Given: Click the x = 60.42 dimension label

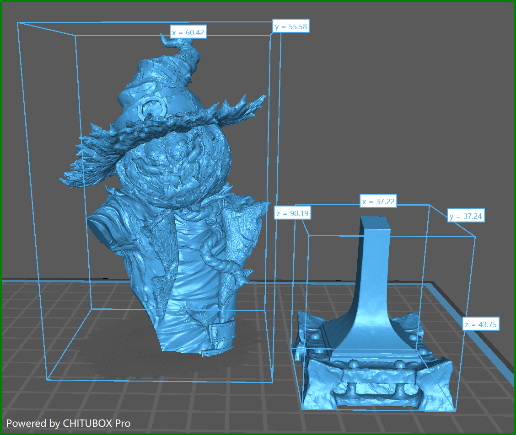Looking at the screenshot, I should pyautogui.click(x=188, y=32).
